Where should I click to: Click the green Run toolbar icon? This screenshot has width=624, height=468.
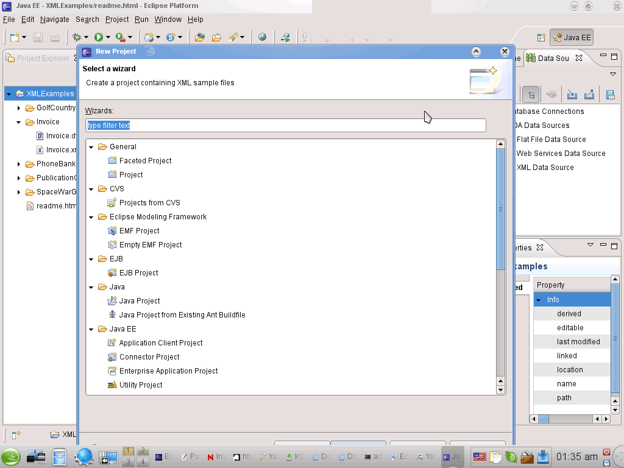(99, 37)
